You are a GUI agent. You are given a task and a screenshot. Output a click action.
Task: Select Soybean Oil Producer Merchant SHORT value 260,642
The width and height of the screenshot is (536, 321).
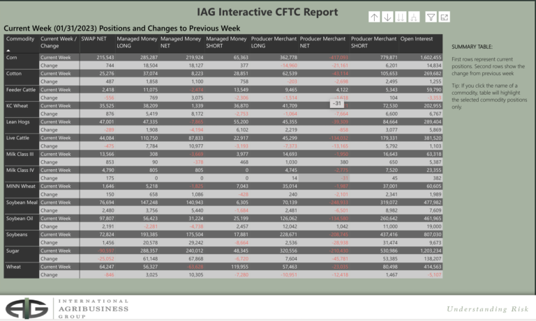point(389,219)
